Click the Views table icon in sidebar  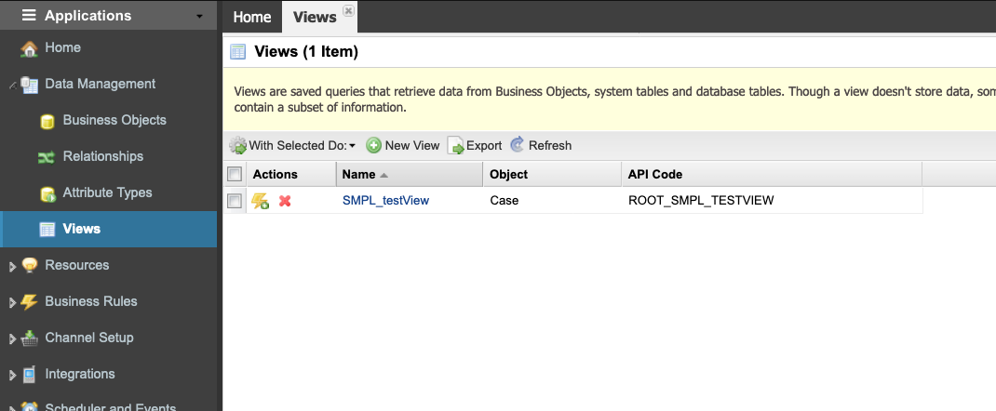47,230
